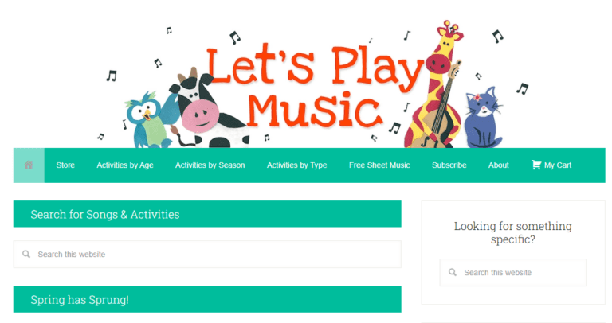Image resolution: width=612 pixels, height=323 pixels.
Task: Click the Spring has Sprung! heading
Action: tap(80, 300)
